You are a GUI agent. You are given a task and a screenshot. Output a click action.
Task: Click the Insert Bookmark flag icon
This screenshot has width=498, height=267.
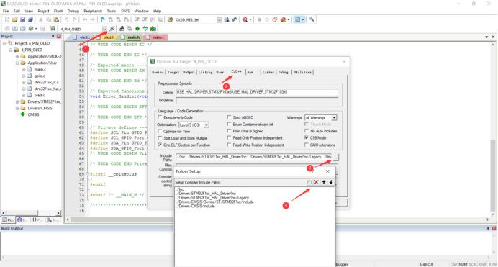(103, 19)
